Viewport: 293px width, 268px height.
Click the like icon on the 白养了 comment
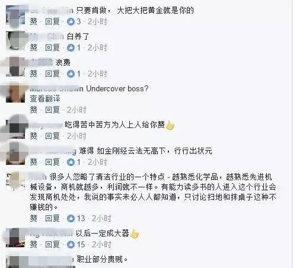tap(71, 47)
